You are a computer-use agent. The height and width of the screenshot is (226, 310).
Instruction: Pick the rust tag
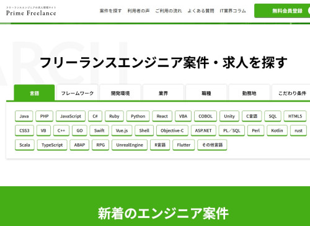pos(298,130)
